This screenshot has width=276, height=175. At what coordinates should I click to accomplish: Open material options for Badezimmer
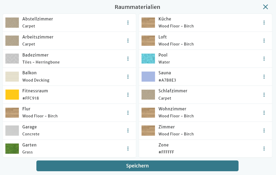click(x=128, y=58)
